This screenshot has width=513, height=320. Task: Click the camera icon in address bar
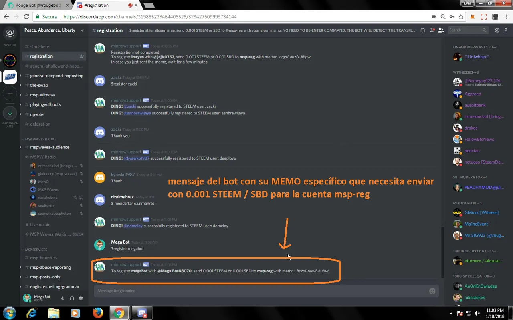click(434, 17)
